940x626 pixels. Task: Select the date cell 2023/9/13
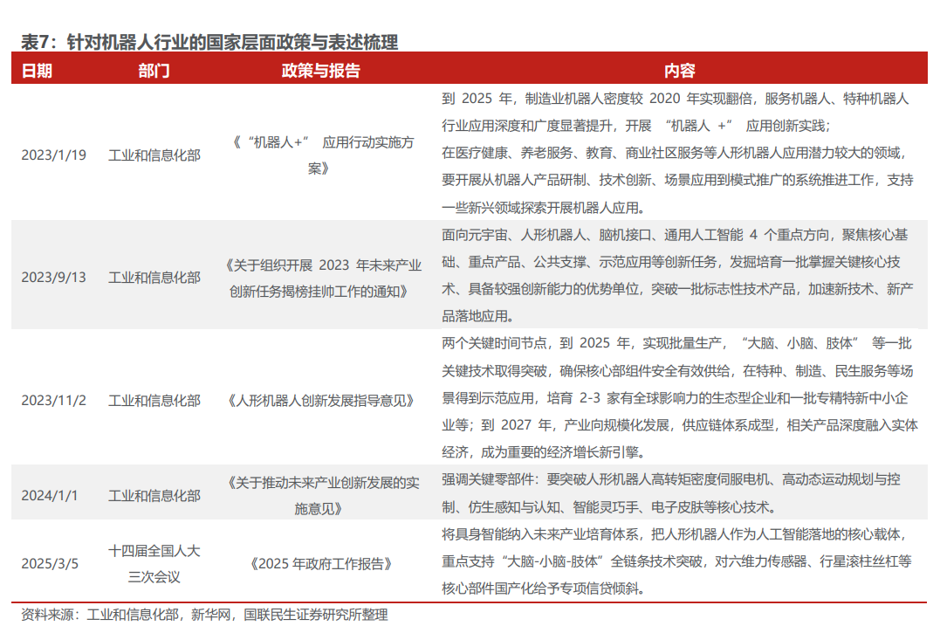(54, 278)
